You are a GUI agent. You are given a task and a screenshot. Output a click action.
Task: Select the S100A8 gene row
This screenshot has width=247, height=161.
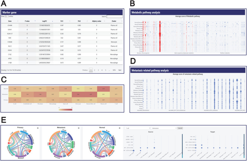click(x=62, y=42)
